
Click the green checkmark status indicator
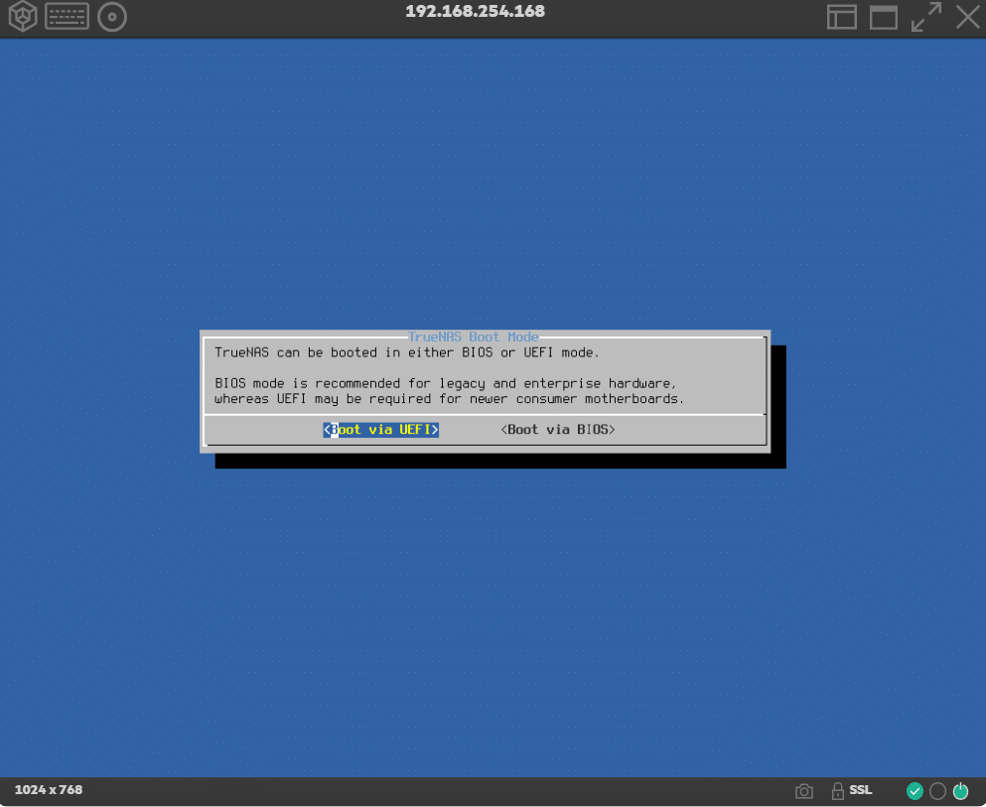[x=915, y=791]
